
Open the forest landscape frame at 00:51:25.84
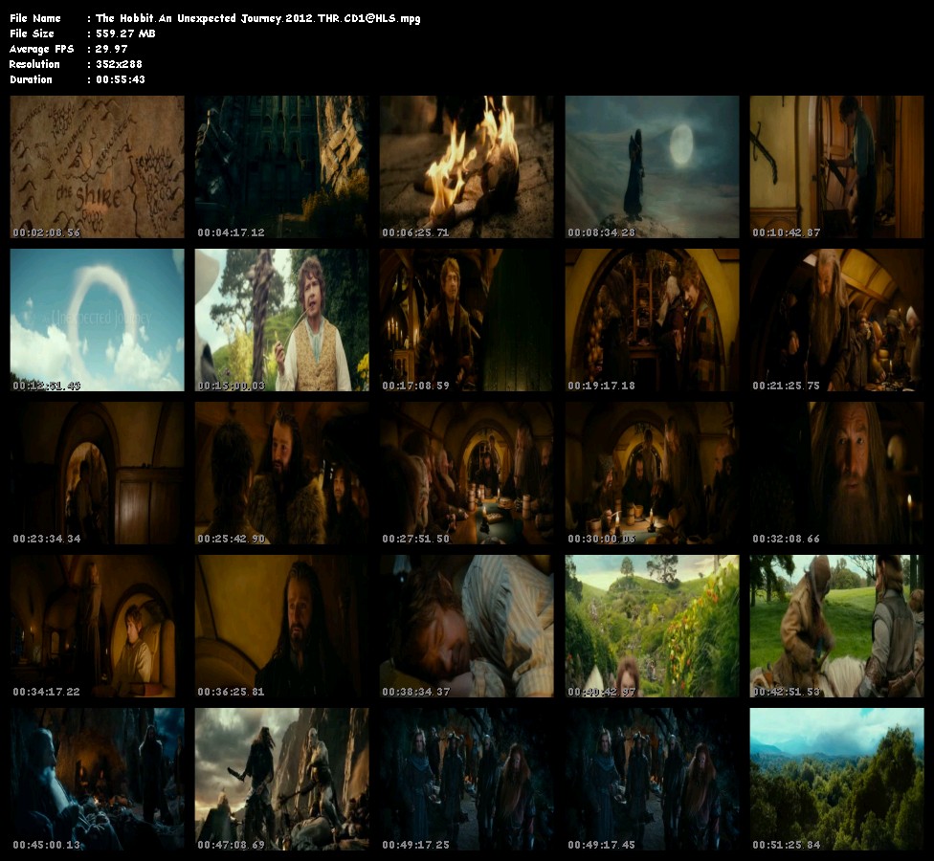836,779
